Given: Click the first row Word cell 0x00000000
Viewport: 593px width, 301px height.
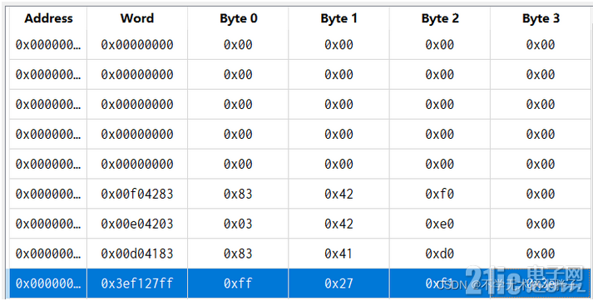Looking at the screenshot, I should [x=137, y=45].
